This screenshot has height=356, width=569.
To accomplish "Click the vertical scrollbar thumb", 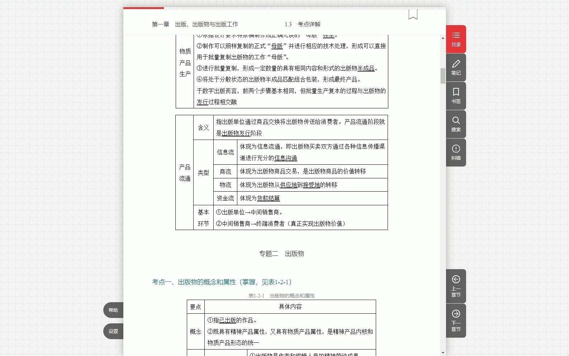I will pyautogui.click(x=443, y=76).
